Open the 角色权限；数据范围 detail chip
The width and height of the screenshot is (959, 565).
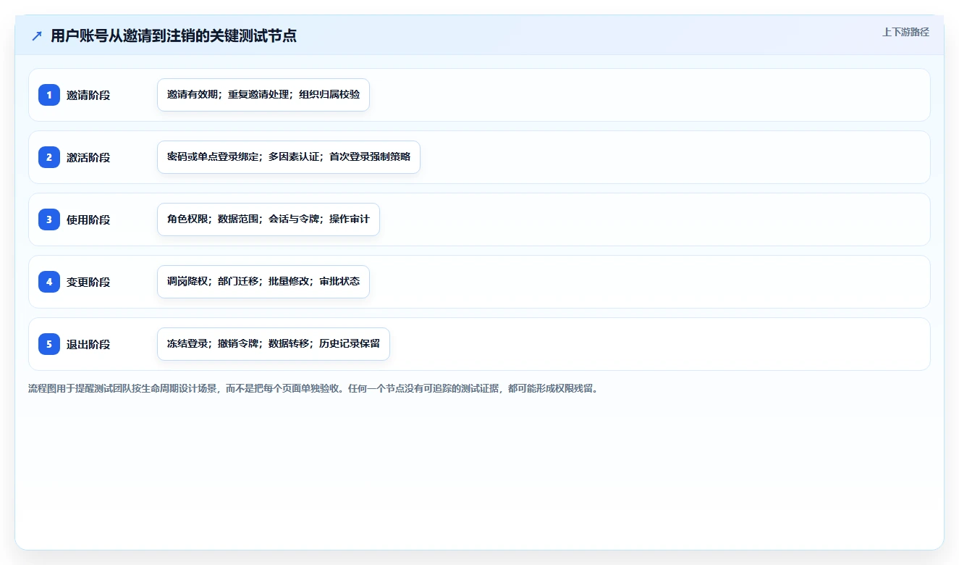(x=269, y=219)
